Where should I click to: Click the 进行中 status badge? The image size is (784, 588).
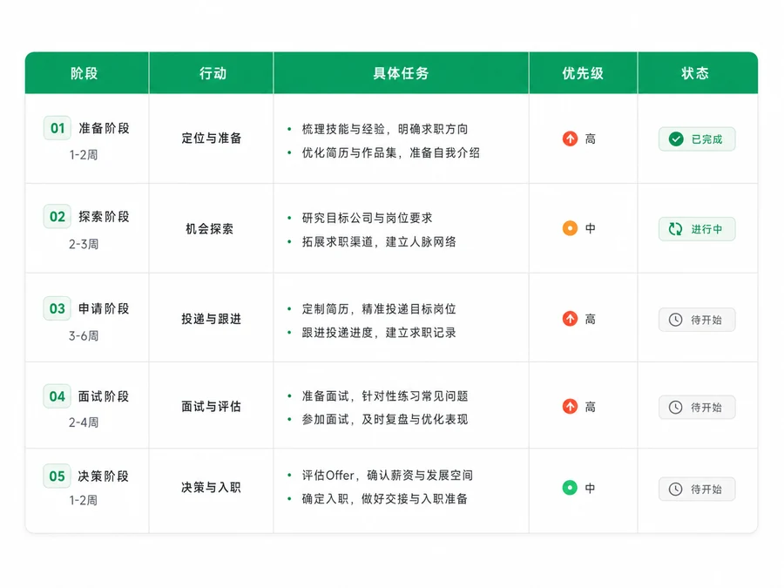pos(697,229)
